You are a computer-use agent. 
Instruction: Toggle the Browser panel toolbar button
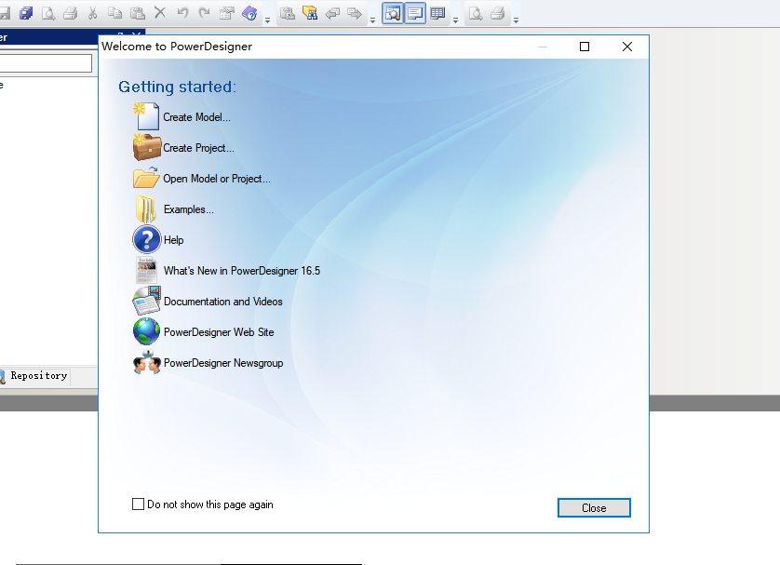pos(393,13)
